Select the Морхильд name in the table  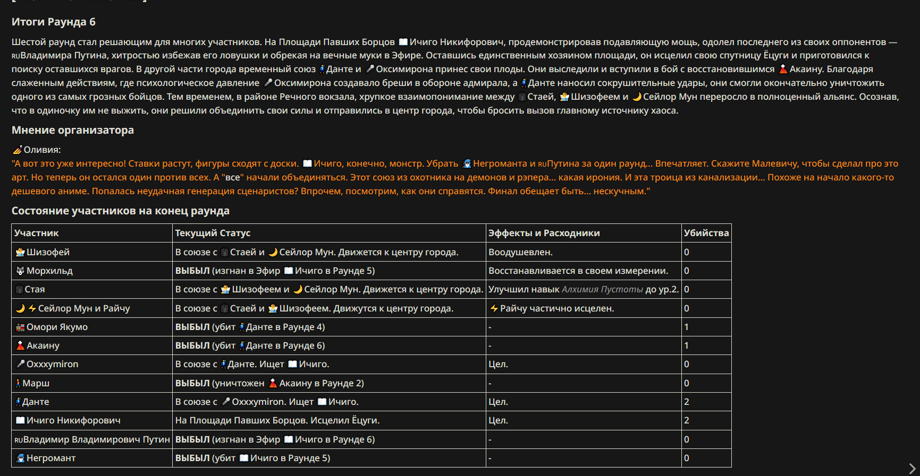click(x=49, y=271)
